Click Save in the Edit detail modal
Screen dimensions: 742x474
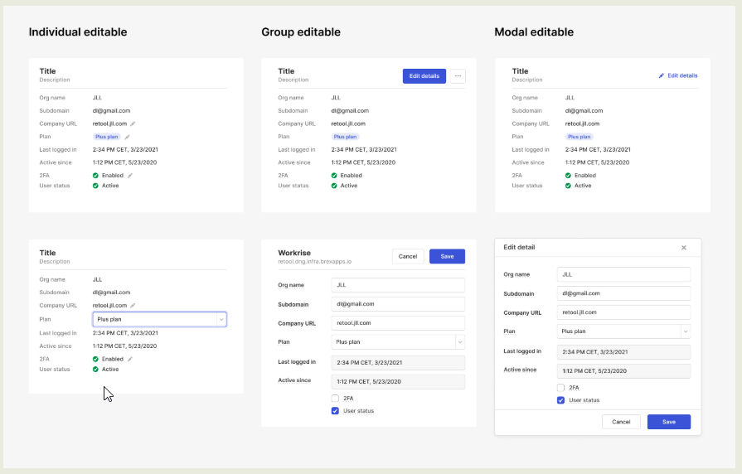coord(669,422)
